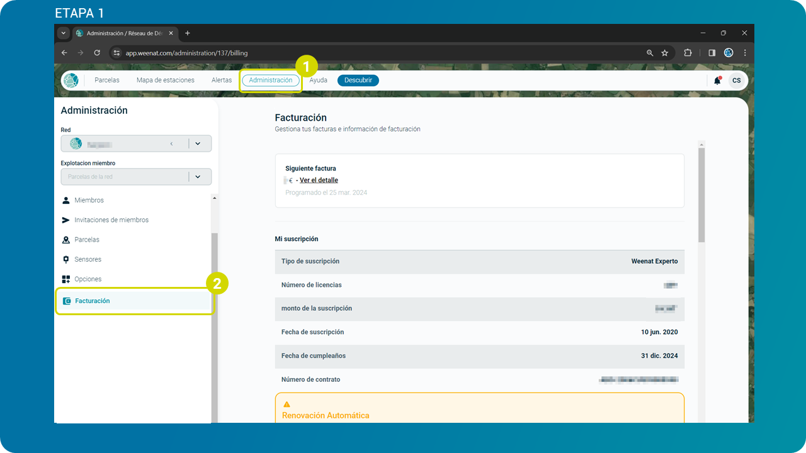The height and width of the screenshot is (453, 806).
Task: Click the 31 dic. 2024 date
Action: tap(659, 356)
